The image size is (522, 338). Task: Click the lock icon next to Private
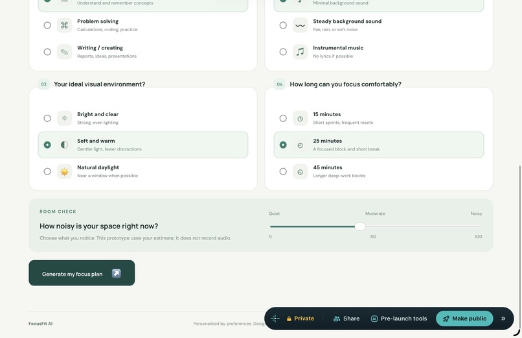pos(289,319)
